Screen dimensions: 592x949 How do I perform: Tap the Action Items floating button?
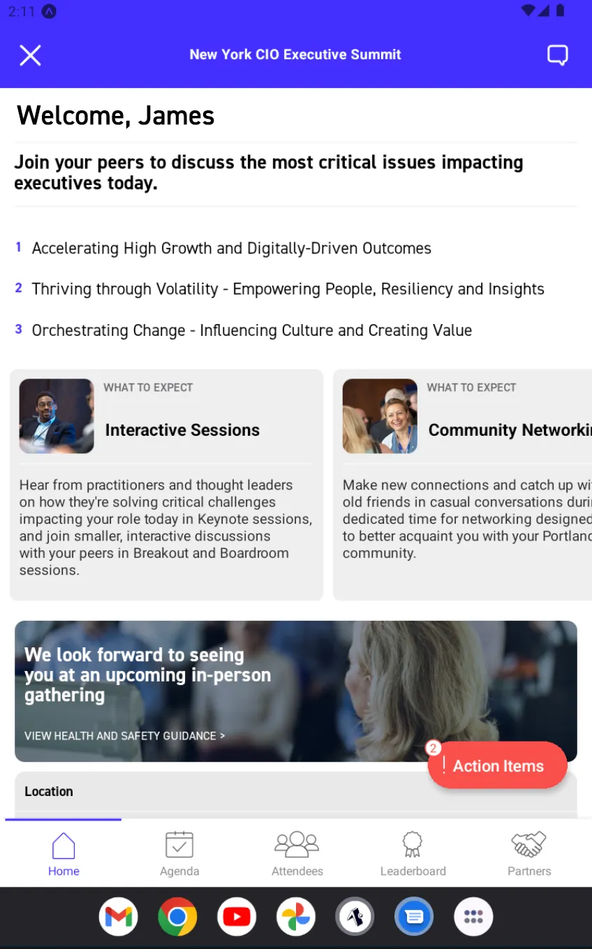(498, 765)
